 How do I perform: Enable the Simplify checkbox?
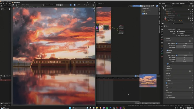click(166, 81)
